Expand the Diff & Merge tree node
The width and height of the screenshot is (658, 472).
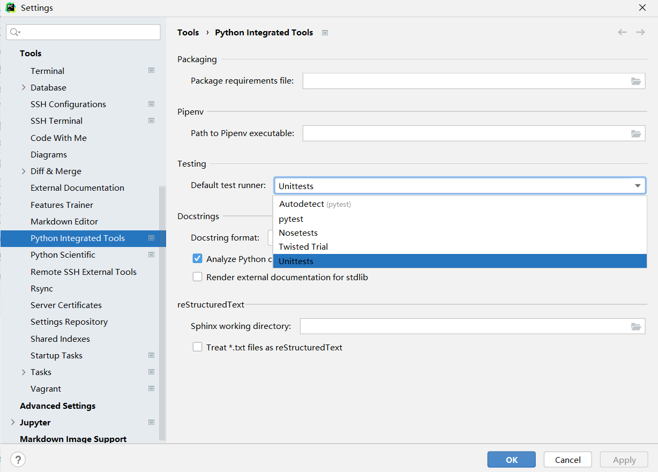coord(24,171)
